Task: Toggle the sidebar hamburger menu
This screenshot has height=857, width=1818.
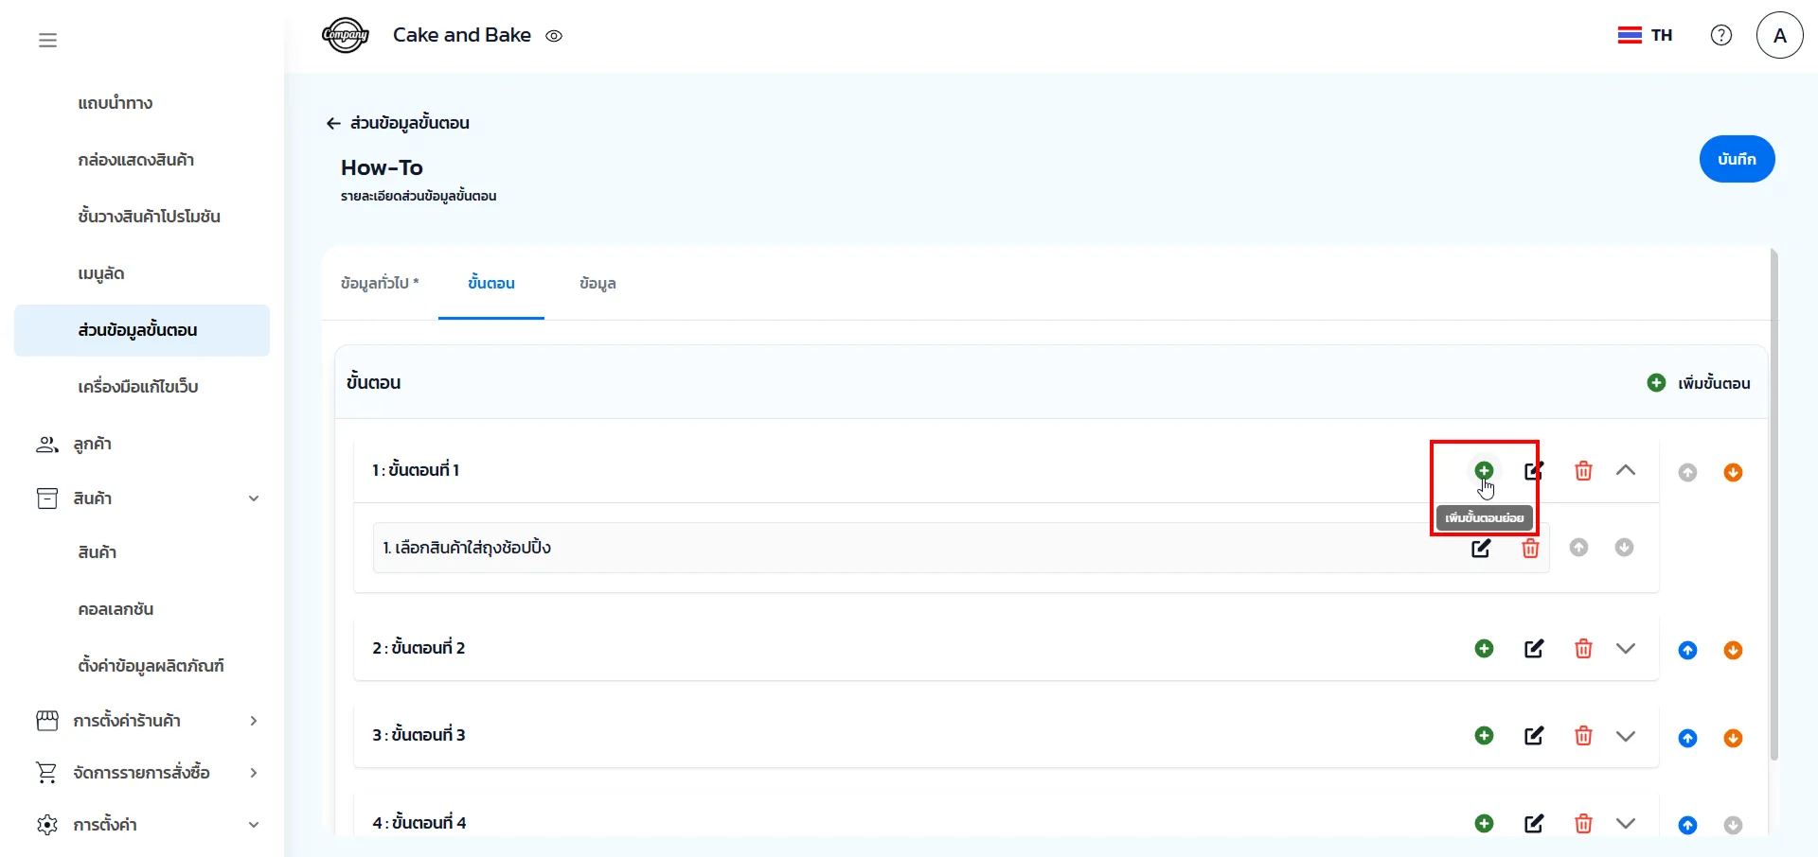Action: coord(47,40)
